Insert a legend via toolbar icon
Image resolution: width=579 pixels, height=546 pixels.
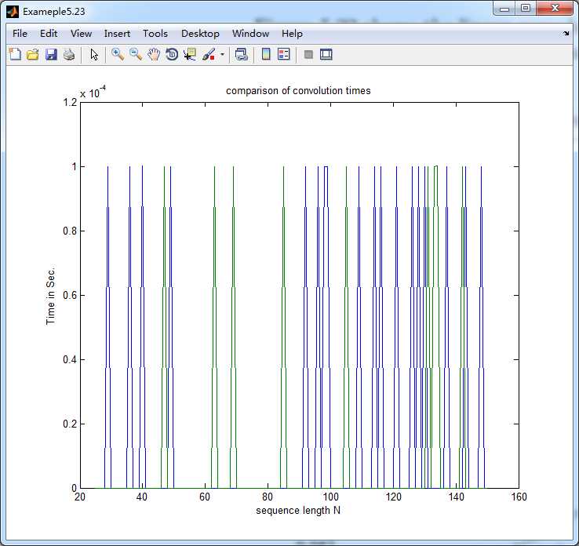pos(283,54)
